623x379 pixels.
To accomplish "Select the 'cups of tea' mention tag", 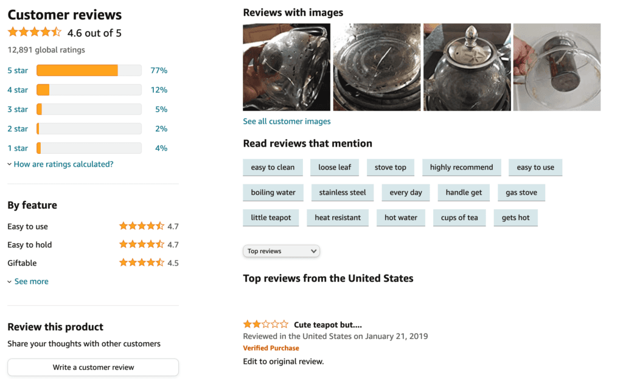I will point(459,217).
